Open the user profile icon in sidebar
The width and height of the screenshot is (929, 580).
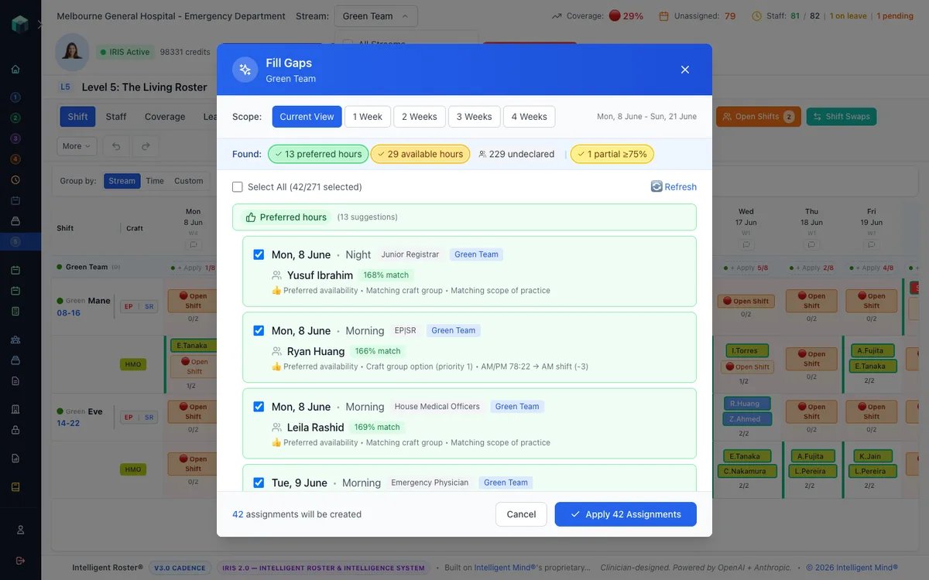[x=20, y=530]
